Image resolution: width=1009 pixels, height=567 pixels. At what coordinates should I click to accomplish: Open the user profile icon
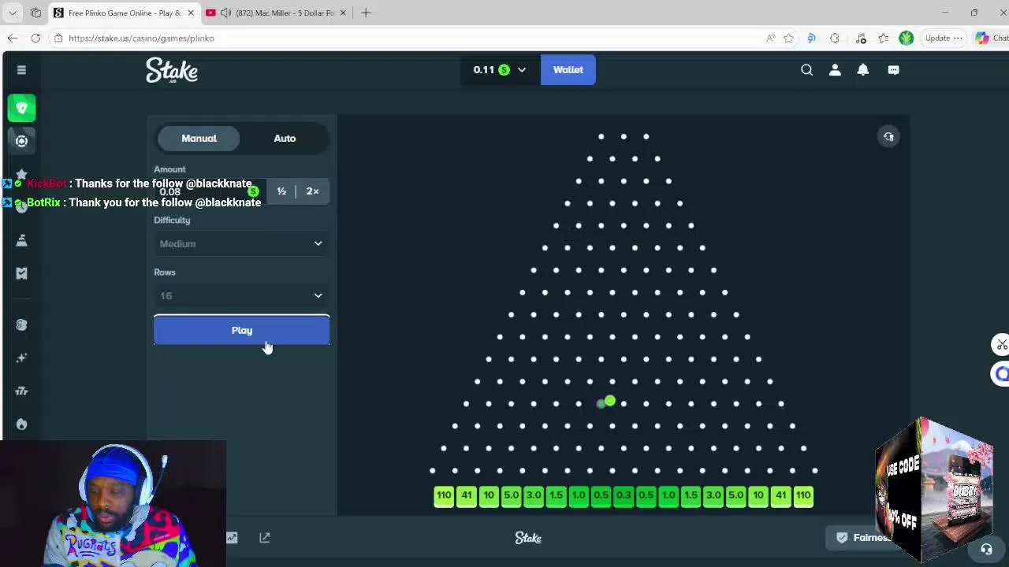[x=835, y=70]
